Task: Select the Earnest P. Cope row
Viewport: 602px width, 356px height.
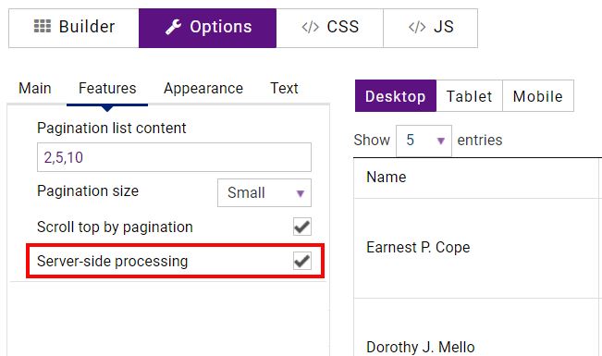Action: (477, 248)
